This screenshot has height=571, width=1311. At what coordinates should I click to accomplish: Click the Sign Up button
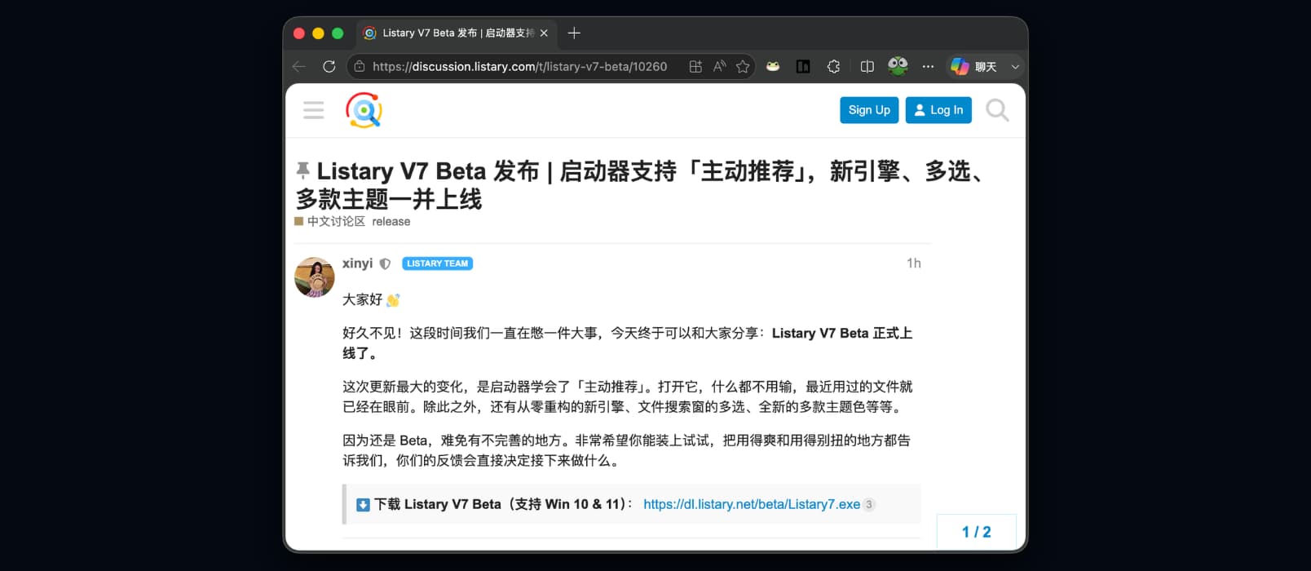(869, 110)
